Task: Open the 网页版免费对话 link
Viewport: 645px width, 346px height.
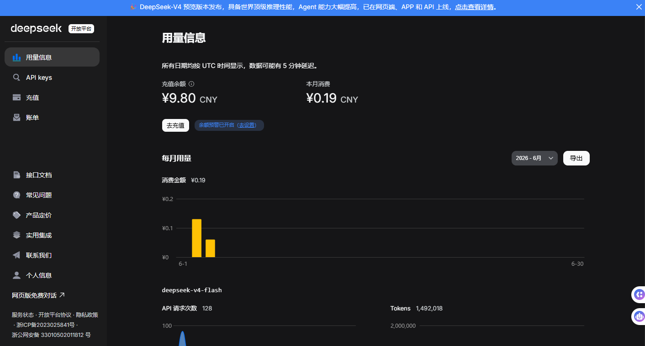Action: pos(38,295)
